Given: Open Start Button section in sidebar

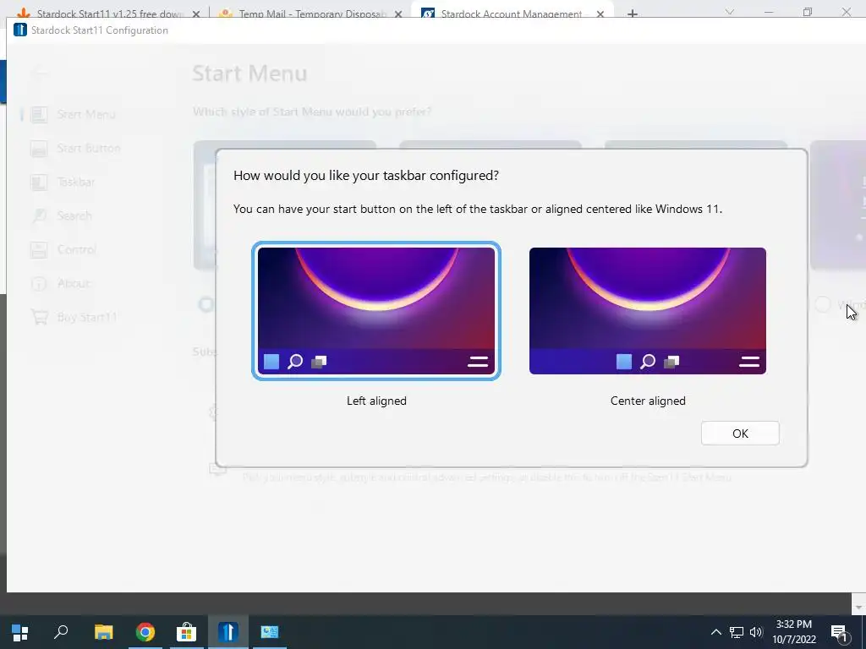Looking at the screenshot, I should tap(88, 148).
